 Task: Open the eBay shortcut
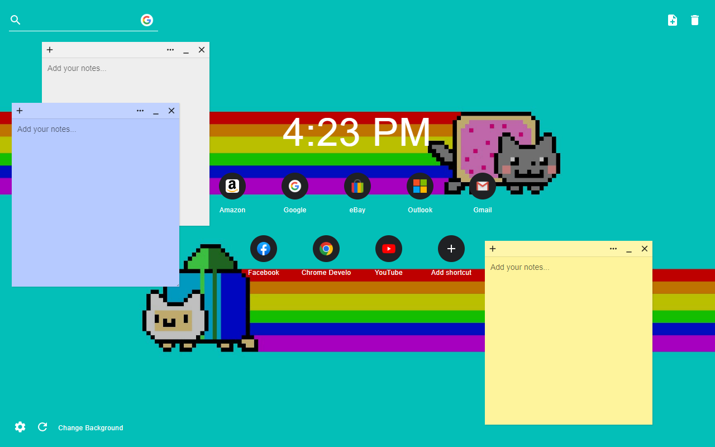click(x=357, y=186)
